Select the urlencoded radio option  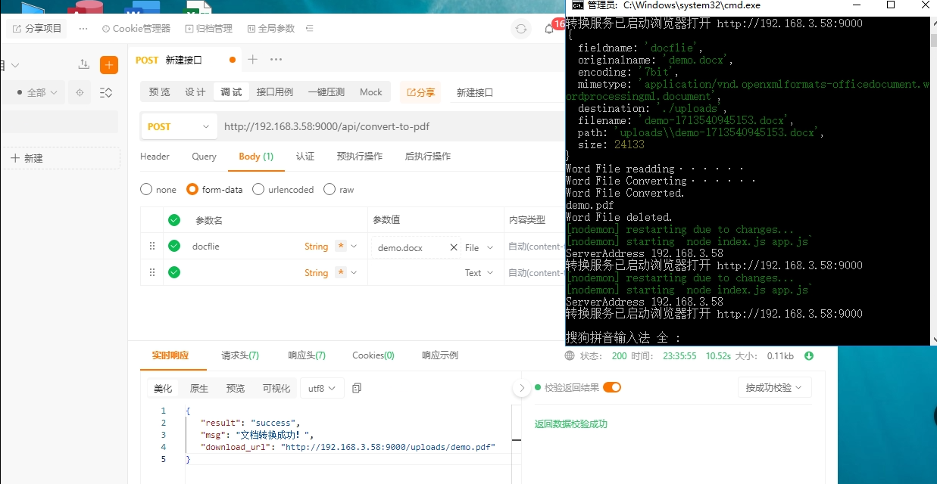[x=258, y=190]
